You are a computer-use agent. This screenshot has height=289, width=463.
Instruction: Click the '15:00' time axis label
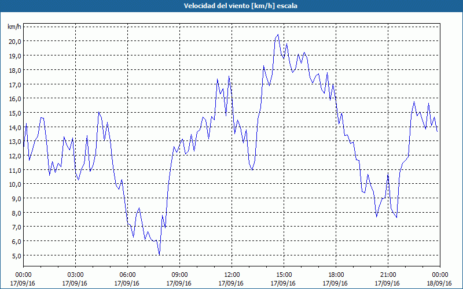click(x=284, y=275)
